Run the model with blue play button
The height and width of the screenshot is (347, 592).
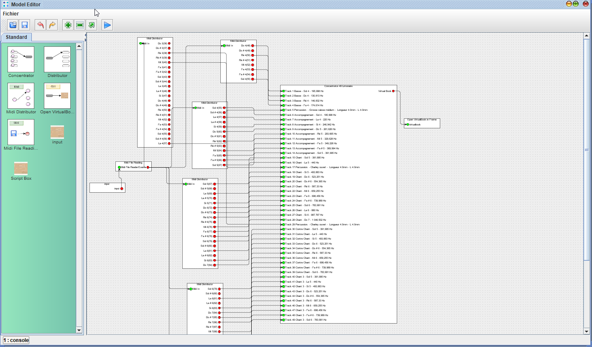click(x=107, y=25)
